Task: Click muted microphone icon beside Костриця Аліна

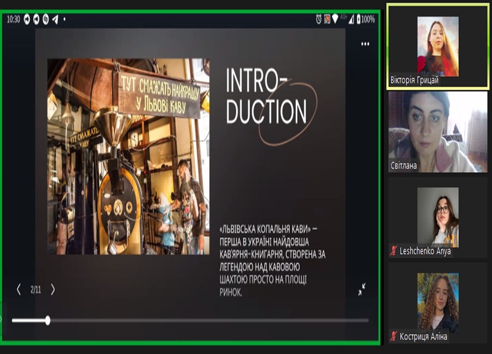Action: tap(394, 336)
